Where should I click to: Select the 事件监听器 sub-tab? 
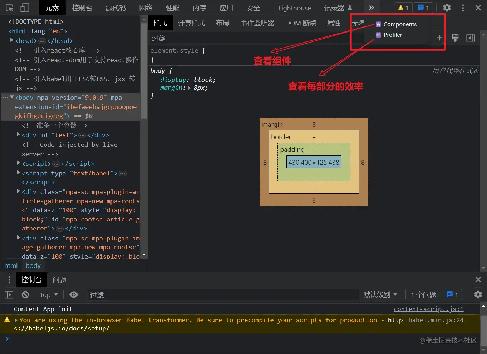(257, 23)
